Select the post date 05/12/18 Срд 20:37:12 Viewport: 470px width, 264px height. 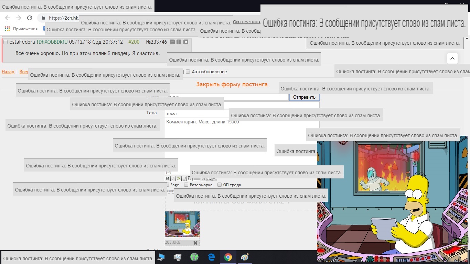[x=96, y=42]
